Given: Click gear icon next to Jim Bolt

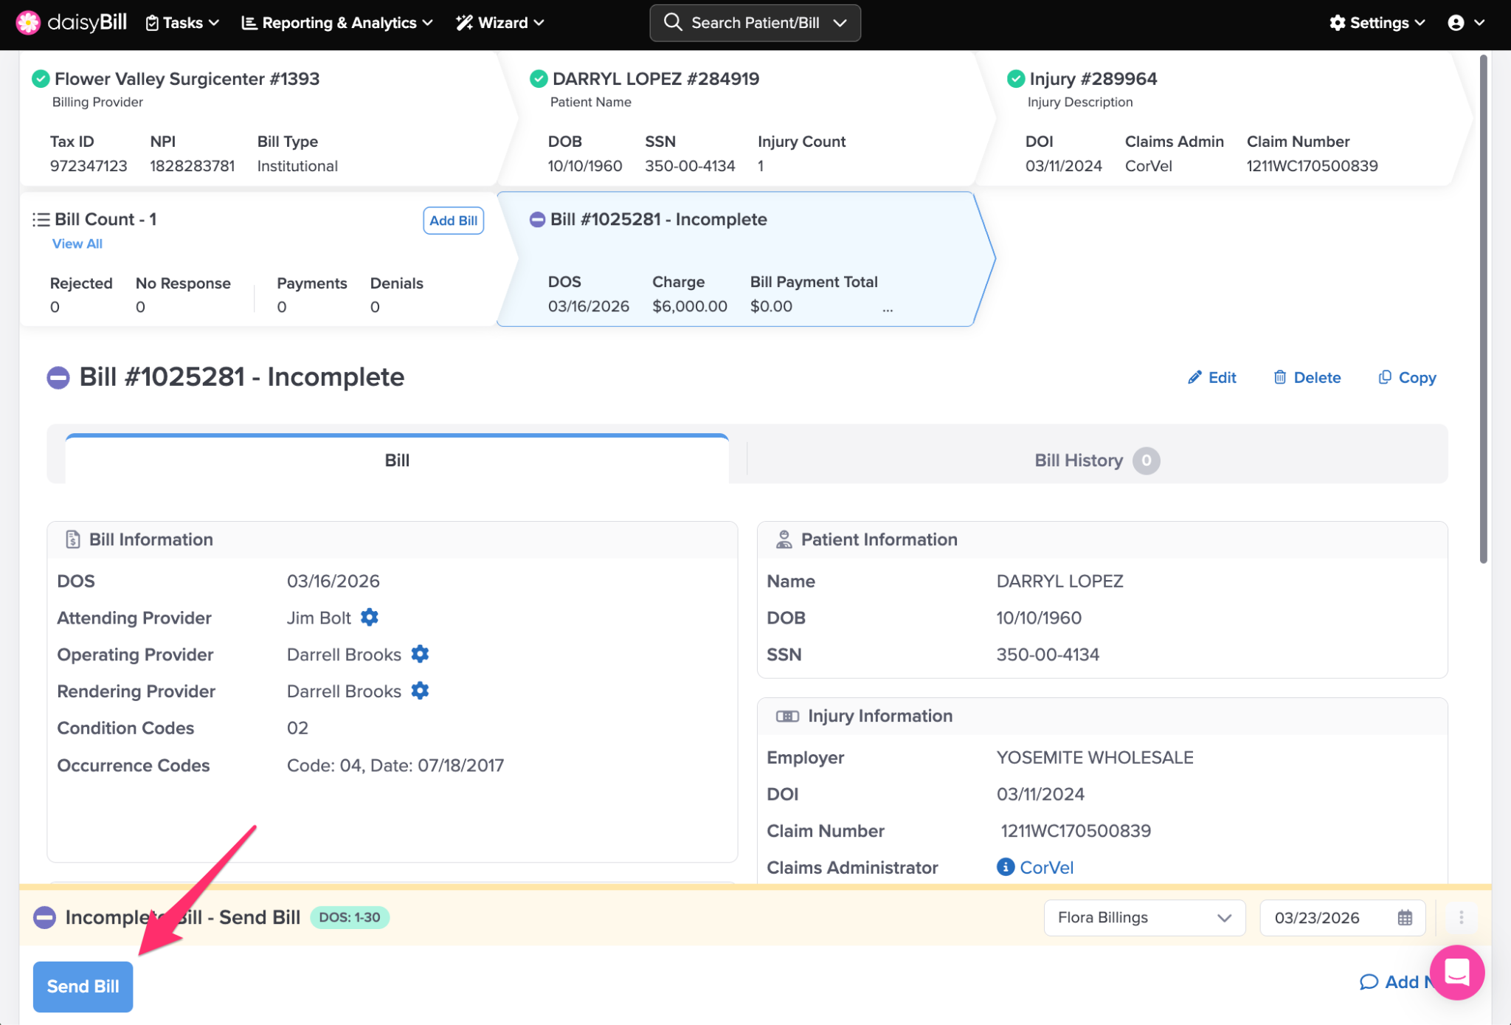Looking at the screenshot, I should coord(370,617).
